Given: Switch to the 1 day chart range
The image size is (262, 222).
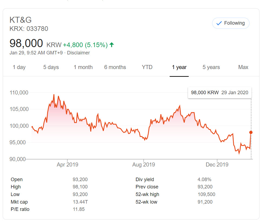Looking at the screenshot, I should pos(19,67).
